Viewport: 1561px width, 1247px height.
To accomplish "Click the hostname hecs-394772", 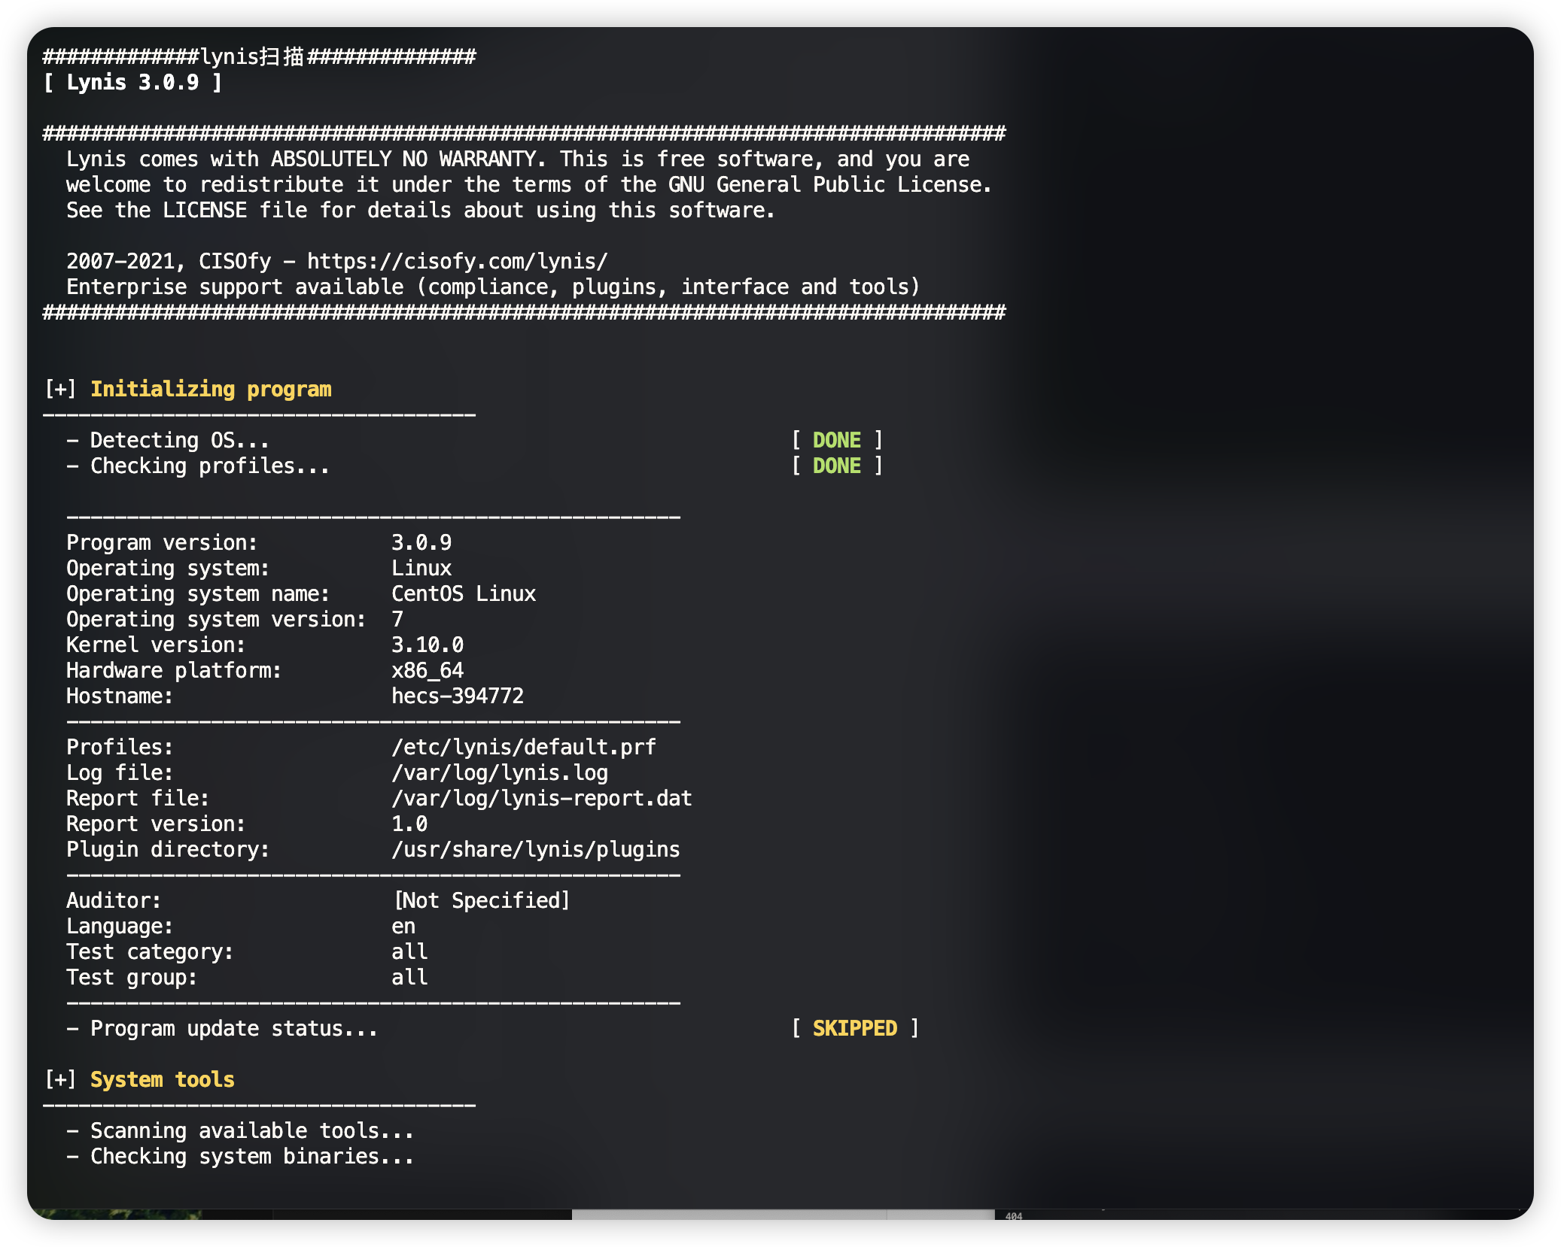I will [457, 696].
